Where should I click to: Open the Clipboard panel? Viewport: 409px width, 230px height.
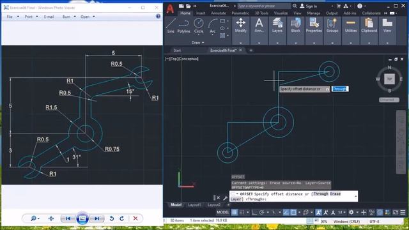click(x=369, y=26)
